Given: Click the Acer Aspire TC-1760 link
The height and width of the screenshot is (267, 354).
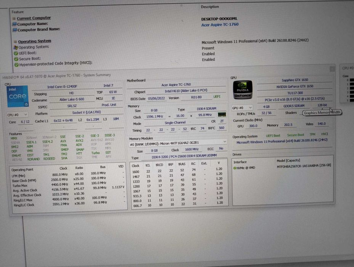Looking at the screenshot, I should click(220, 25).
